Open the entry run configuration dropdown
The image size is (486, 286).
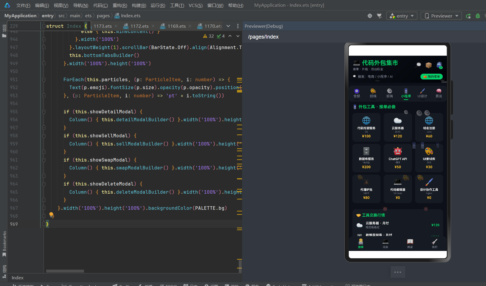[x=402, y=16]
